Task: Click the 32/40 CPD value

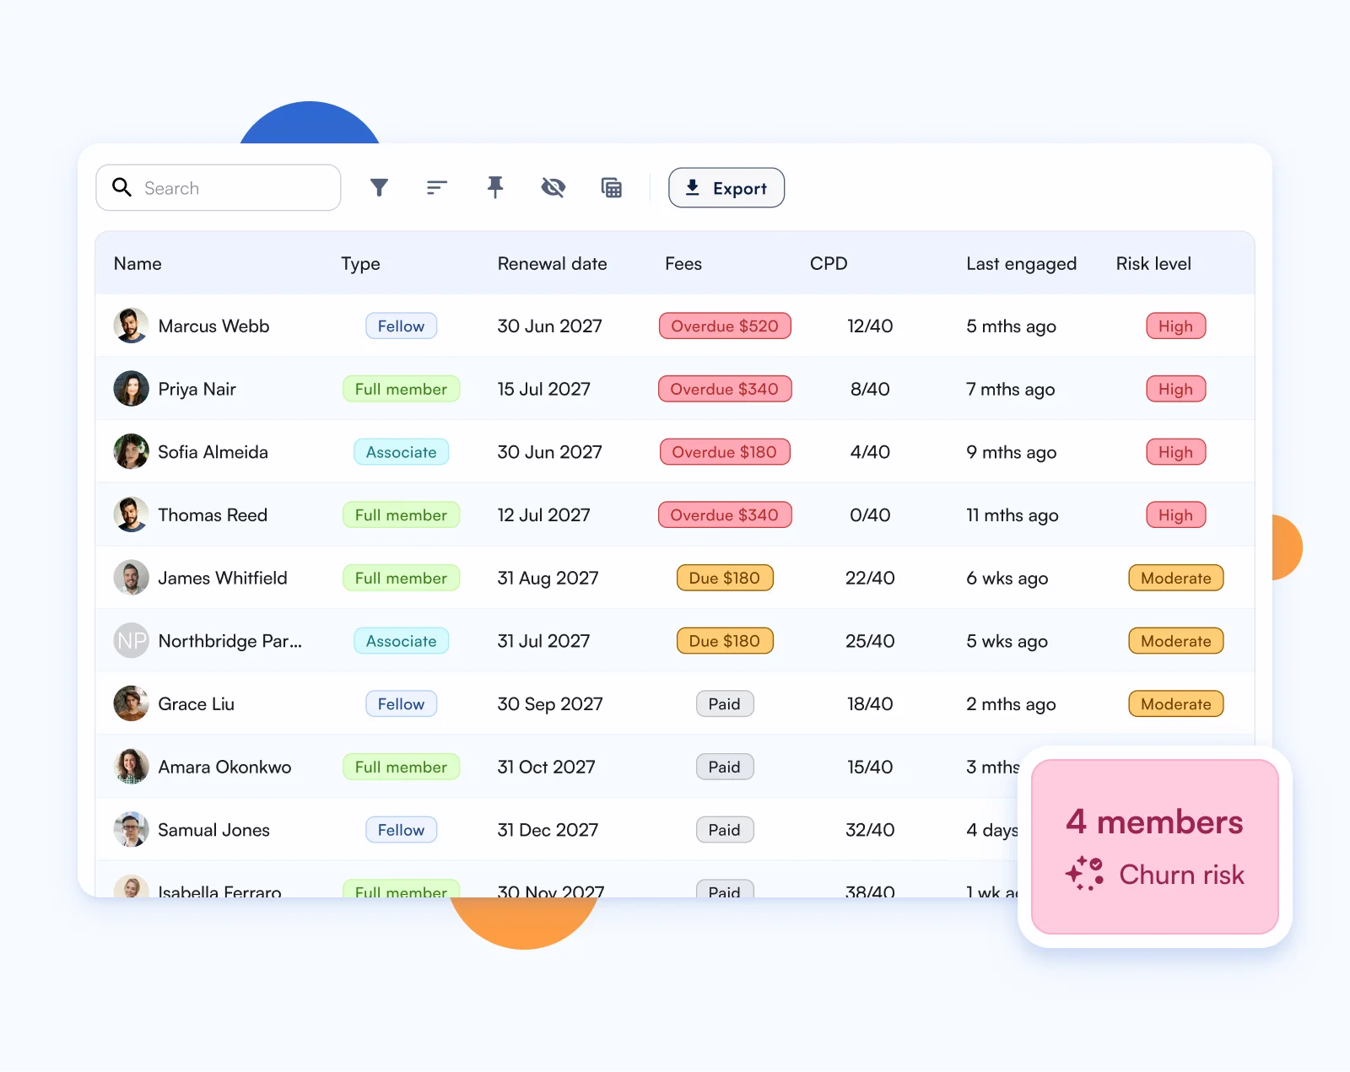Action: [870, 830]
